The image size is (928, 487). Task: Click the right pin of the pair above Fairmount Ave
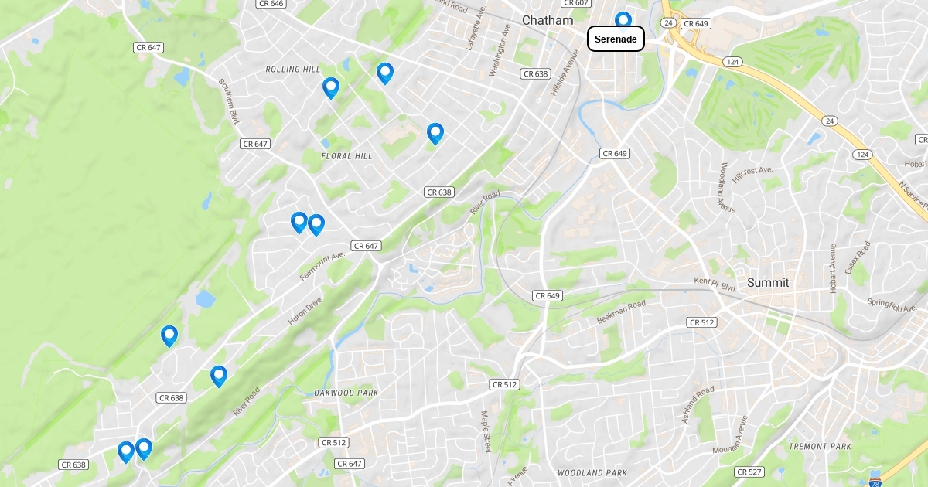coord(316,225)
